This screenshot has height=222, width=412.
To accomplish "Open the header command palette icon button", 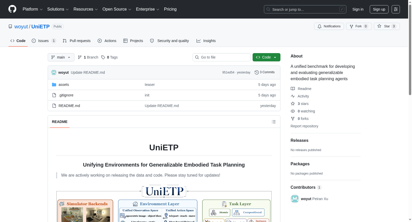I will point(396,9).
